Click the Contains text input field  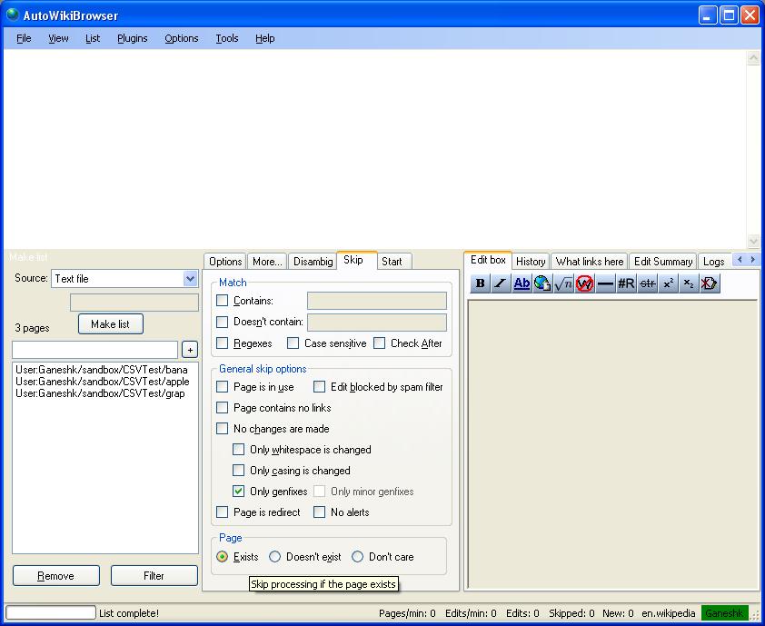tap(377, 301)
